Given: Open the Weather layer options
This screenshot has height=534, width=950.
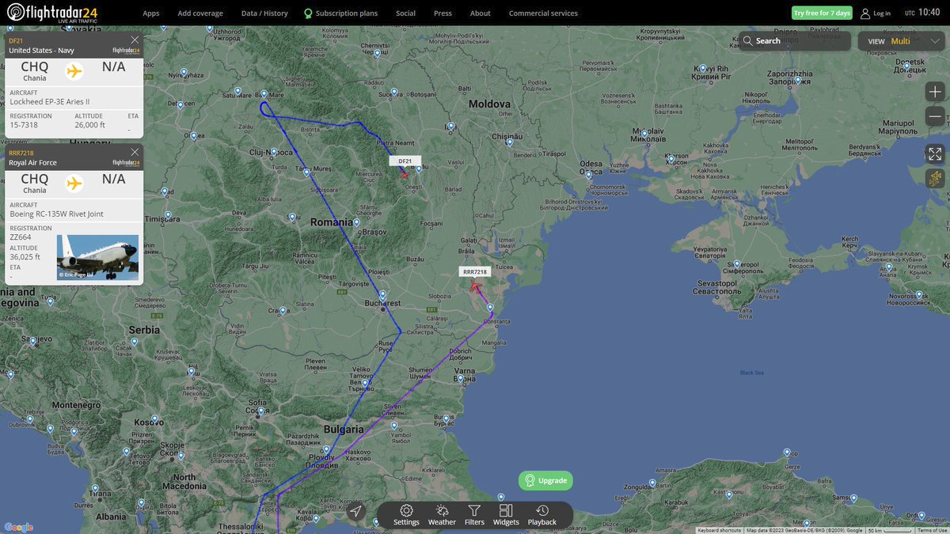Looking at the screenshot, I should coord(442,514).
